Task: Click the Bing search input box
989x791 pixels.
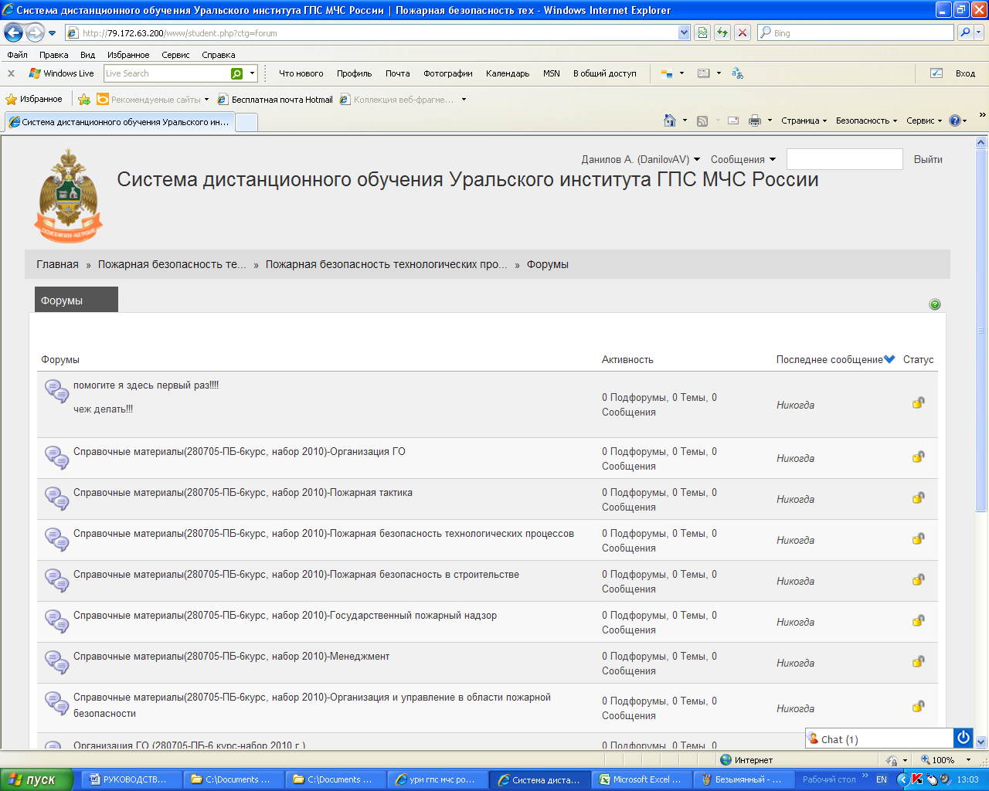Action: [x=855, y=32]
